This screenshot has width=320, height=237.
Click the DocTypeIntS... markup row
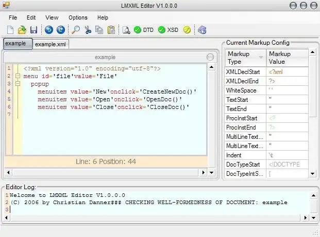click(266, 174)
